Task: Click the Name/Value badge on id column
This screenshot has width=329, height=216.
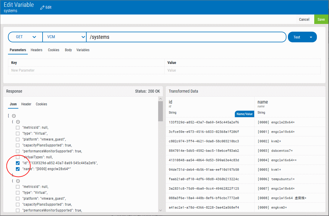Action: point(244,114)
